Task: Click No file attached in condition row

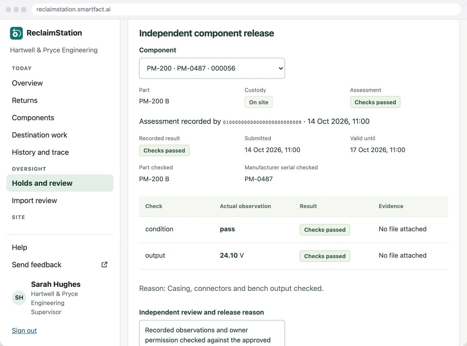Action: tap(402, 229)
